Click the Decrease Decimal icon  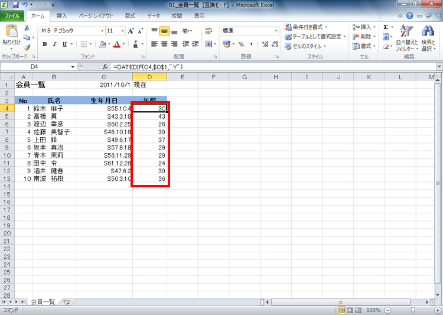point(275,44)
